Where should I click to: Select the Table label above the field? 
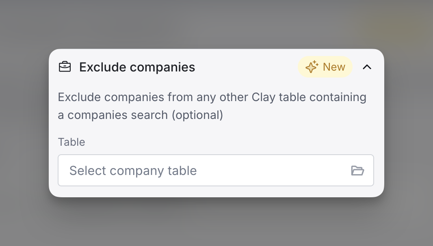[x=71, y=142]
